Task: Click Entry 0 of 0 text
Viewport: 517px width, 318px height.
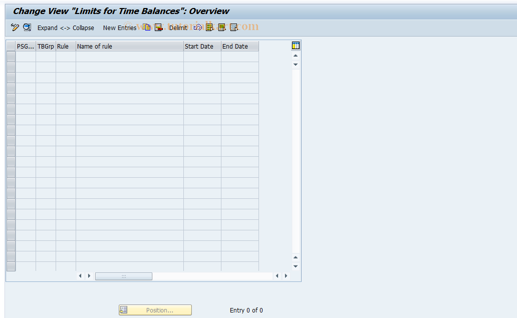Action: (246, 310)
